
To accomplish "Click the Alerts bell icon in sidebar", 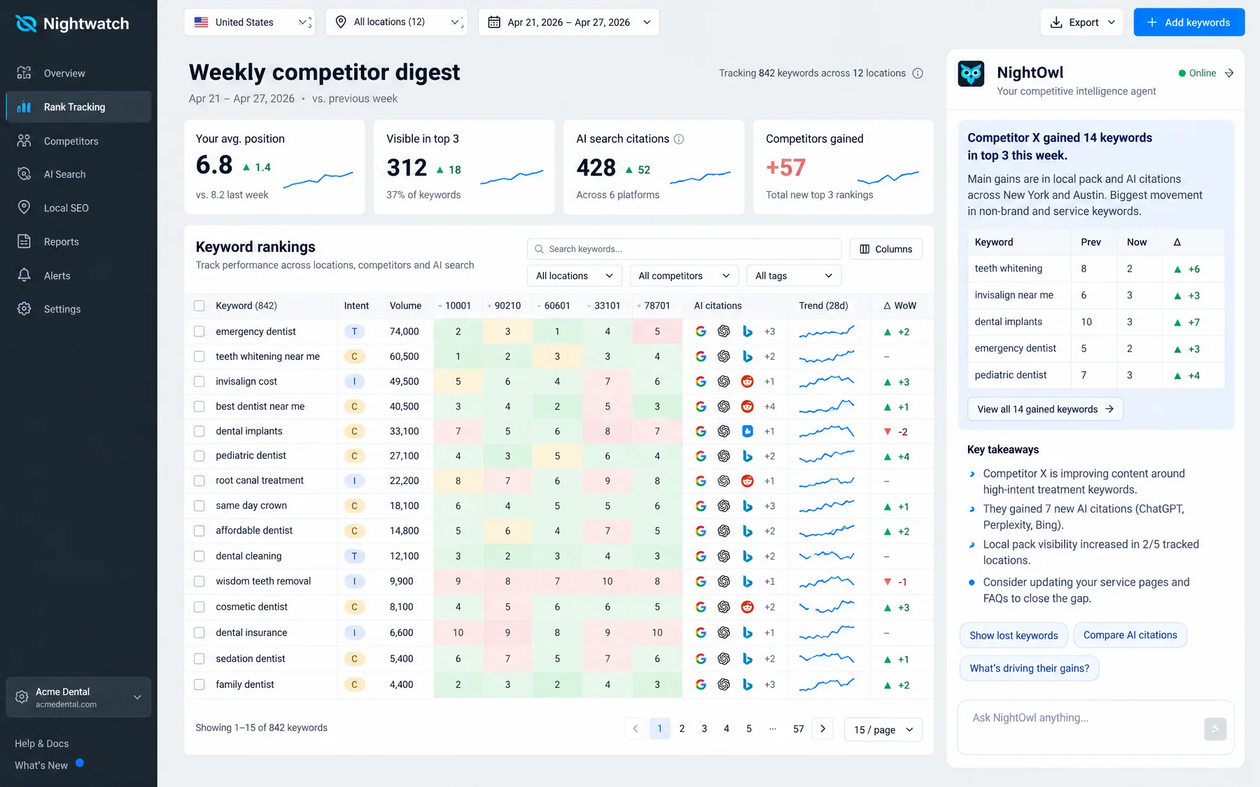I will pos(24,276).
